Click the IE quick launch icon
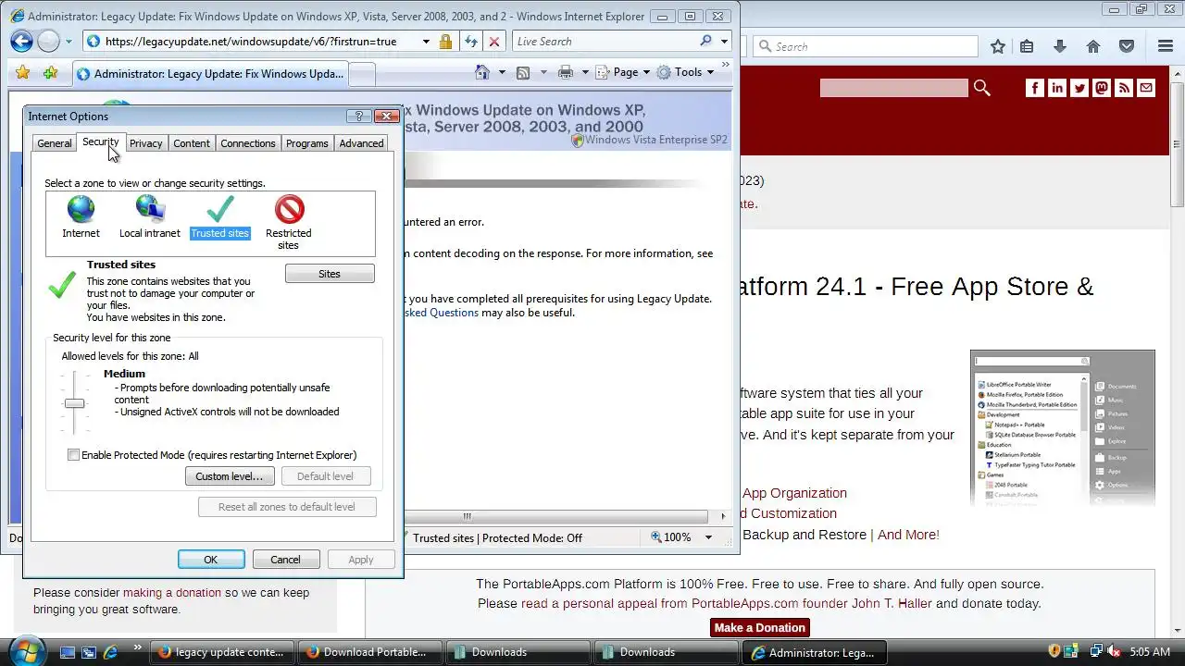Screen dimensions: 1185x666 click(110, 652)
